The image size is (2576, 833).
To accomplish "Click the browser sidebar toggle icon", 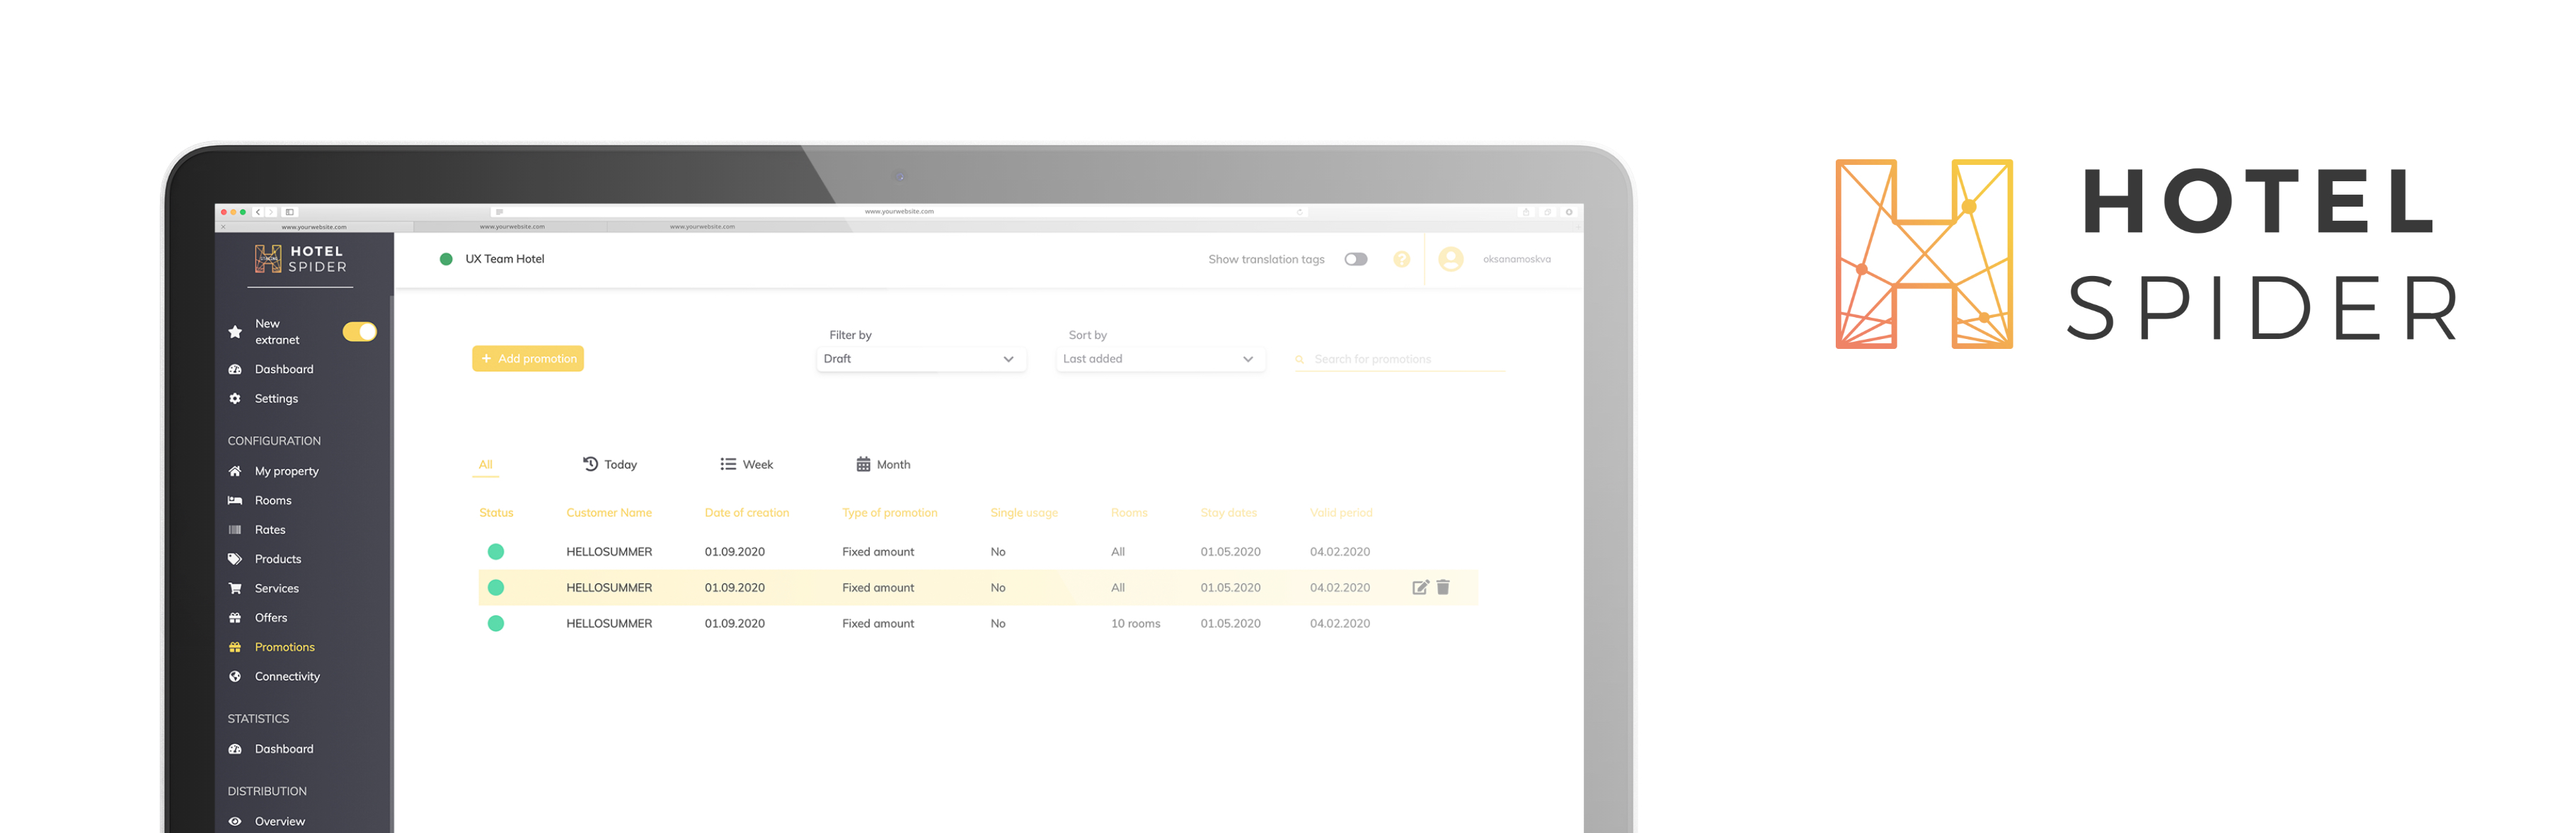I will (289, 212).
